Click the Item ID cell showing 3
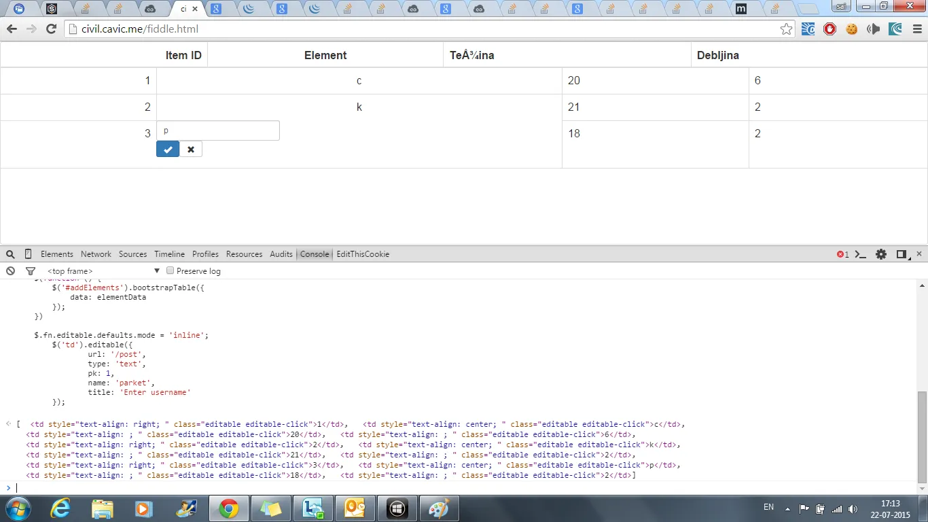 78,144
